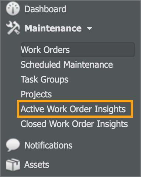Click the highlighted Active Work Order Insights entry
The image size is (141, 177).
click(75, 109)
